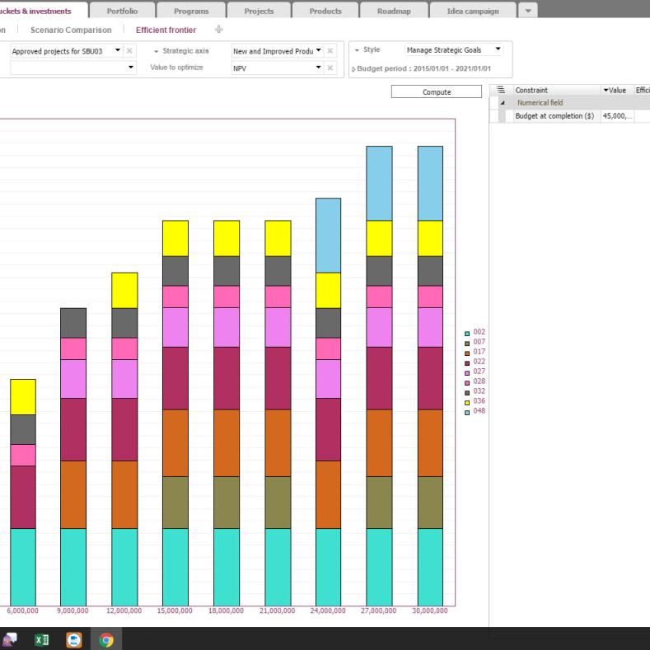Click the light blue segment of the 30,000,000 bar
650x650 pixels.
pyautogui.click(x=430, y=183)
